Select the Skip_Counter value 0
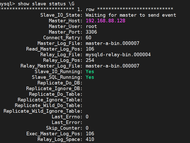Image resolution: width=190 pixels, height=143 pixels. click(87, 128)
